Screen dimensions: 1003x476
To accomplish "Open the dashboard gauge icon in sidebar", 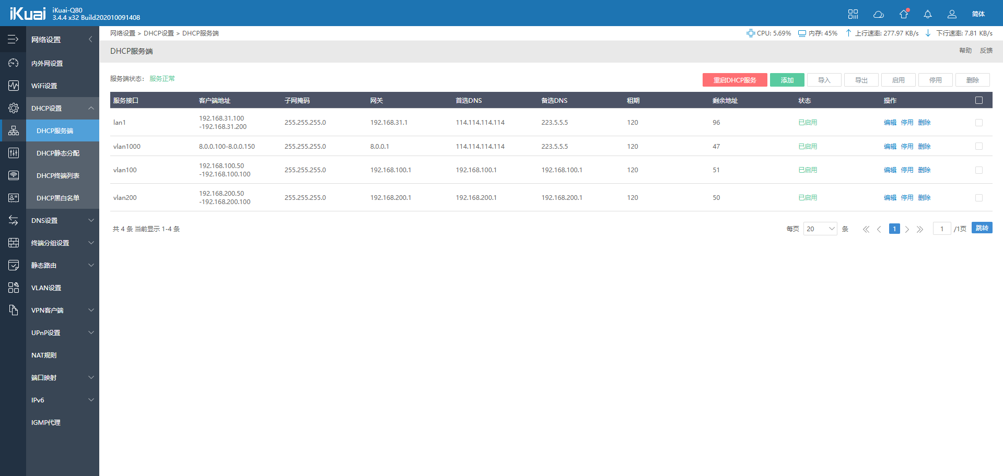I will pos(13,63).
